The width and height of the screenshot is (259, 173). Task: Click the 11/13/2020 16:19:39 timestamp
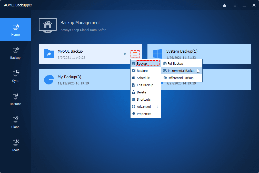point(73,83)
